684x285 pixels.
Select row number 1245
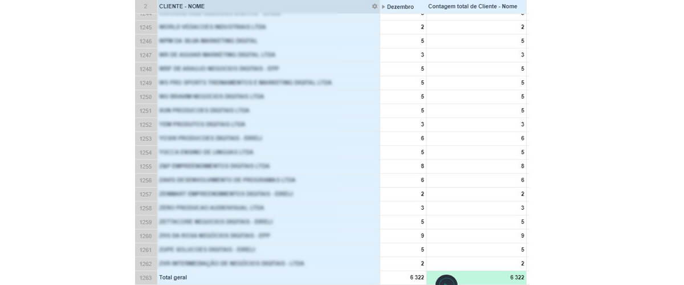[x=146, y=27]
